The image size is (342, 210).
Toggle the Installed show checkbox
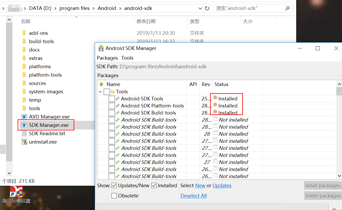[x=154, y=186]
